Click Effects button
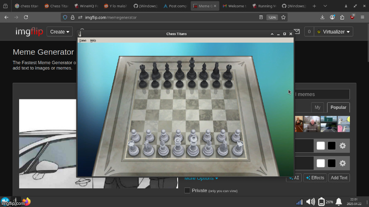Viewport: 369px width, 207px height. coord(315,178)
